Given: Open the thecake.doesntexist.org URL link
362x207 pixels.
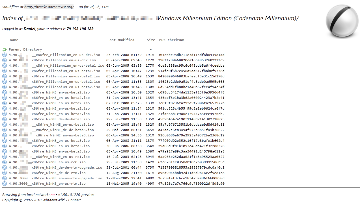Looking at the screenshot, I should click(49, 7).
